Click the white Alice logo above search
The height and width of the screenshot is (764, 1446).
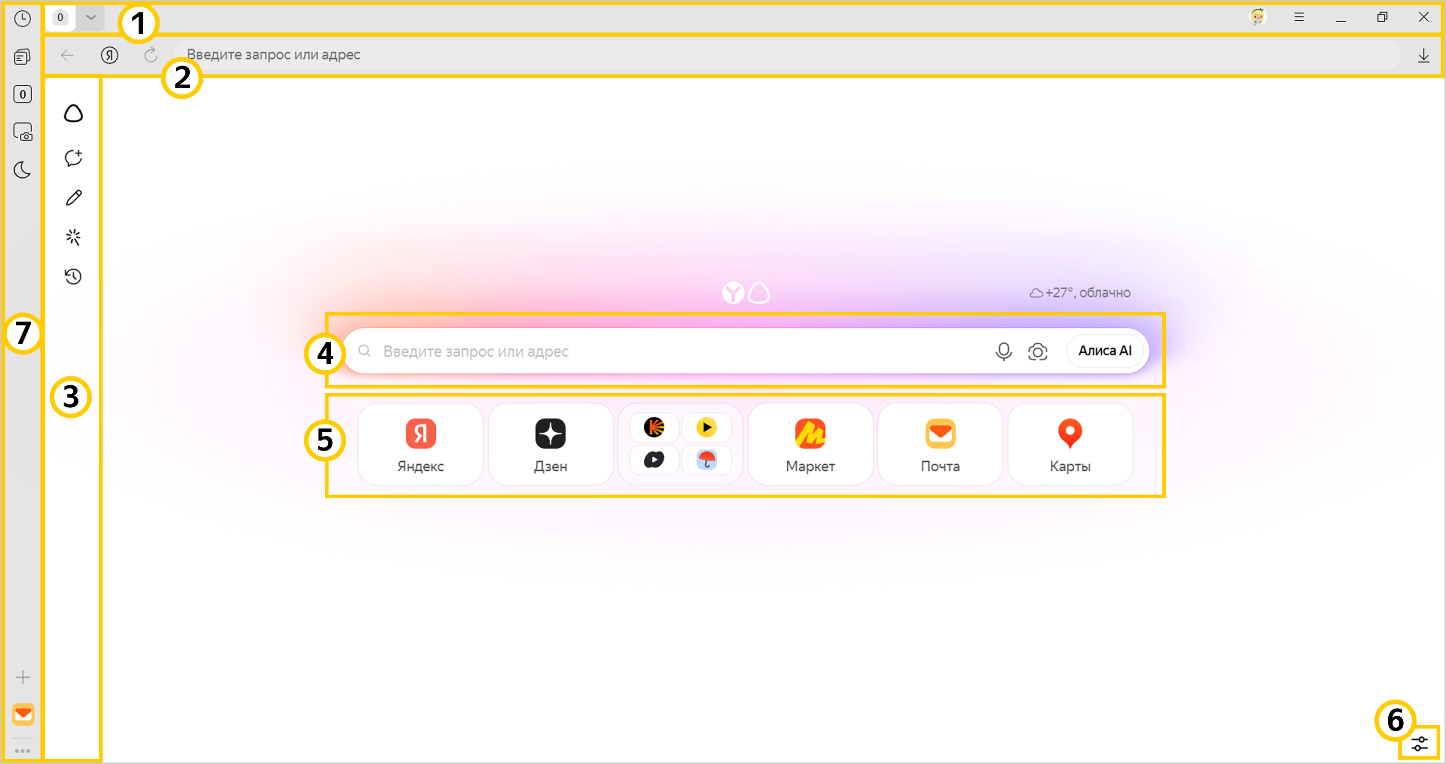click(759, 293)
